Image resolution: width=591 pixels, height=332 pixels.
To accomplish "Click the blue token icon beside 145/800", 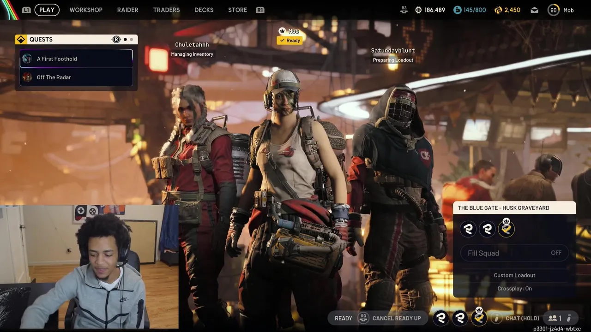I will (457, 10).
